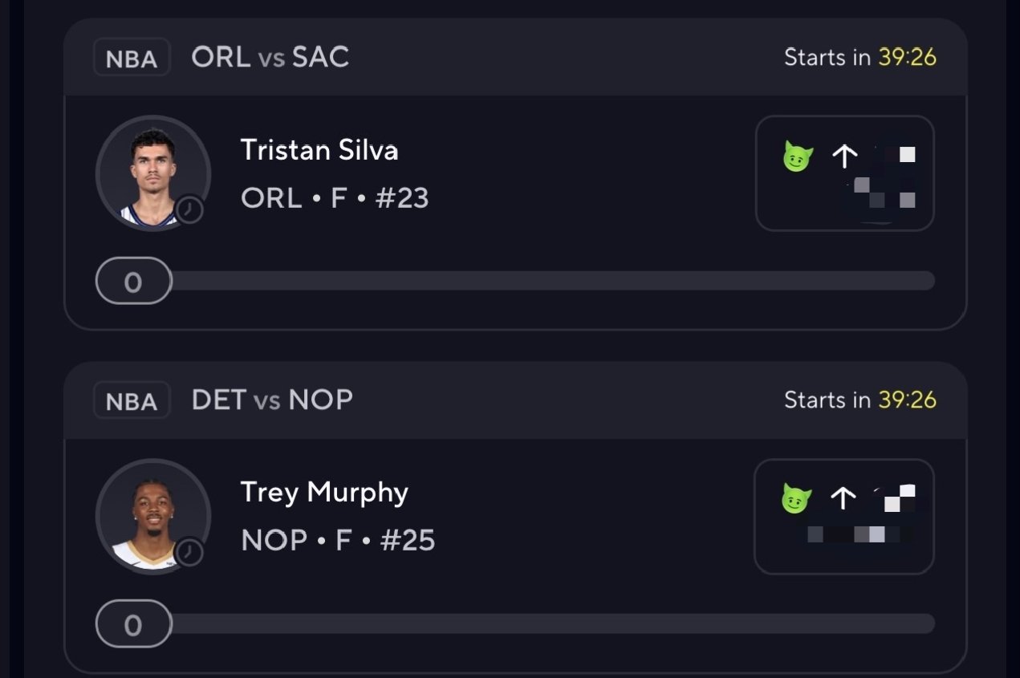
Task: Click the clock badge on Tristan Silva's photo
Action: point(189,209)
